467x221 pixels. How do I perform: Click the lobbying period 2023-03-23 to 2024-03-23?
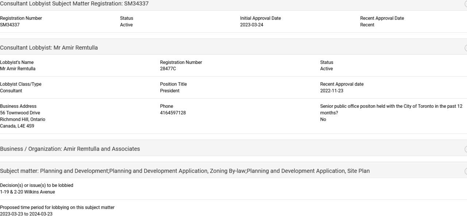pos(26,214)
